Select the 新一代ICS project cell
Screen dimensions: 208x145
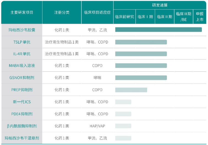pyautogui.click(x=22, y=102)
